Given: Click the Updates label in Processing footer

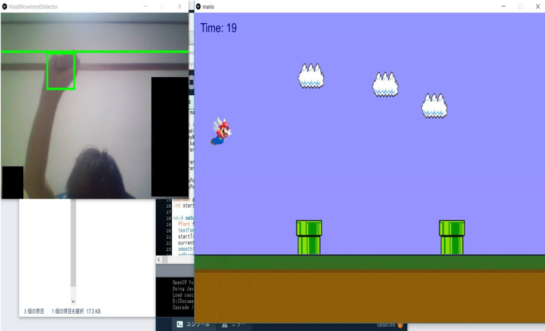Looking at the screenshot, I should (386, 325).
